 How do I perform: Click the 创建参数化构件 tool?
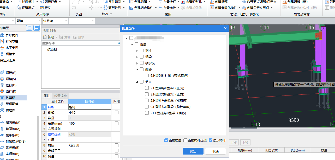tap(223, 8)
